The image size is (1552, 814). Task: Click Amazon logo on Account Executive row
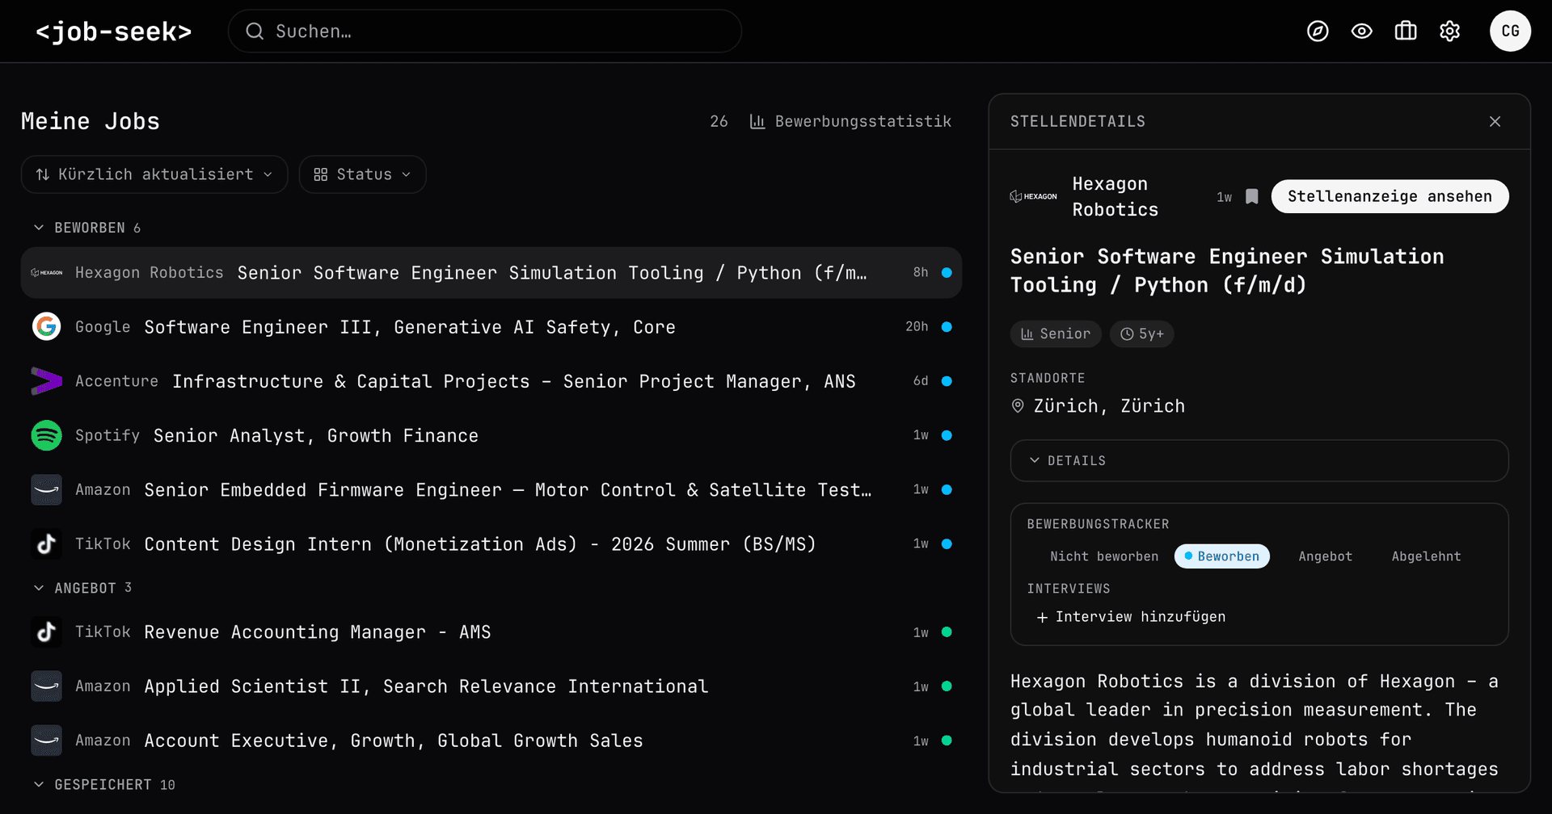pyautogui.click(x=47, y=740)
